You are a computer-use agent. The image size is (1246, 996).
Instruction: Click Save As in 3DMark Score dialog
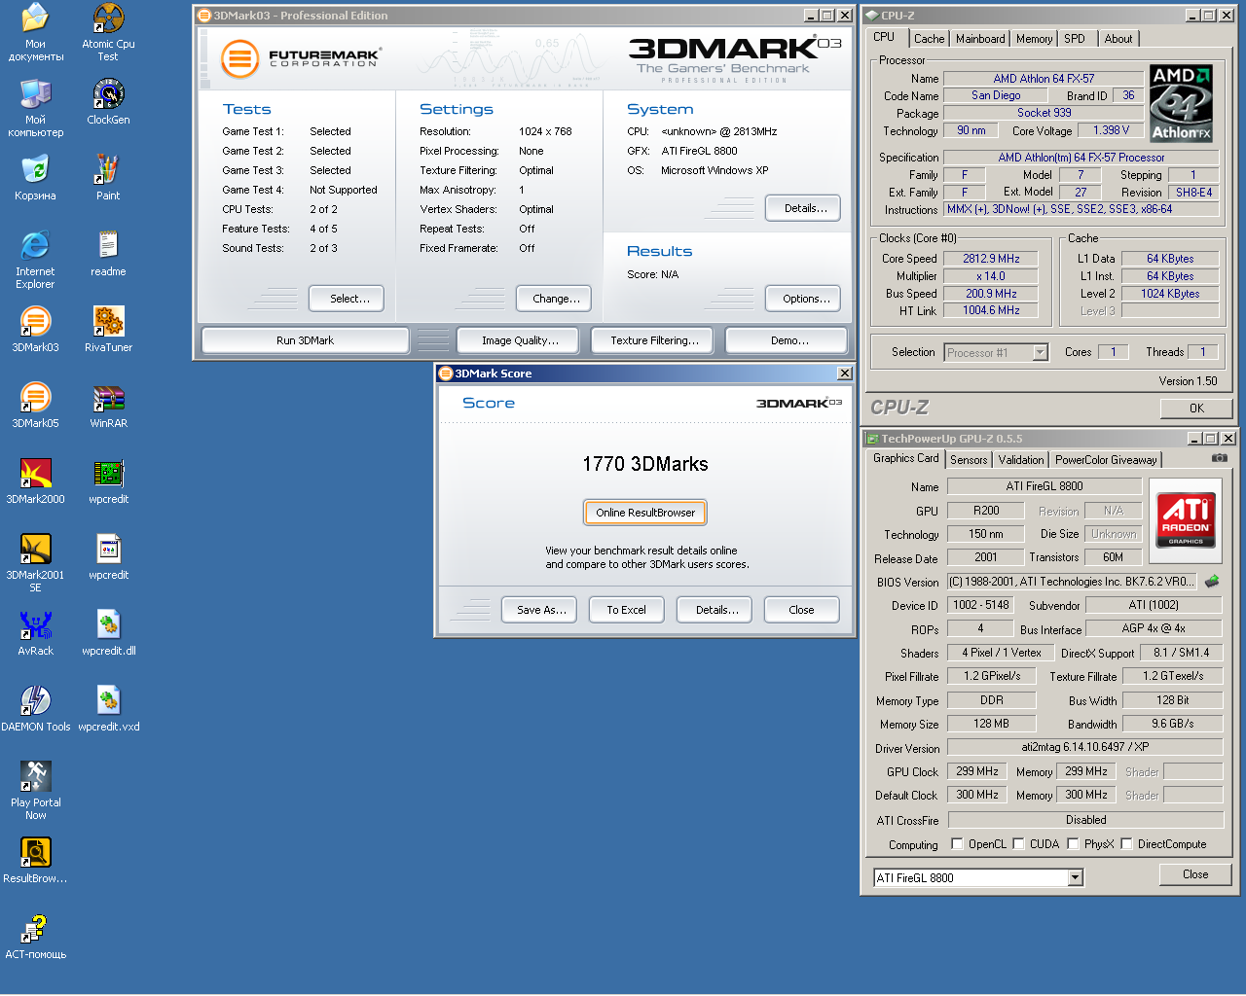pos(541,610)
